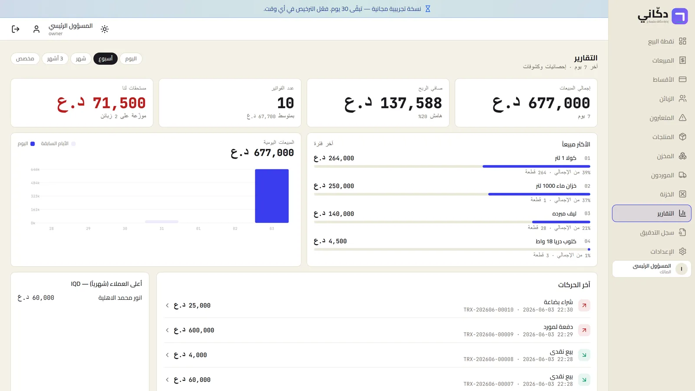The width and height of the screenshot is (695, 391).
Task: Click the user profile icon in header
Action: (x=36, y=29)
